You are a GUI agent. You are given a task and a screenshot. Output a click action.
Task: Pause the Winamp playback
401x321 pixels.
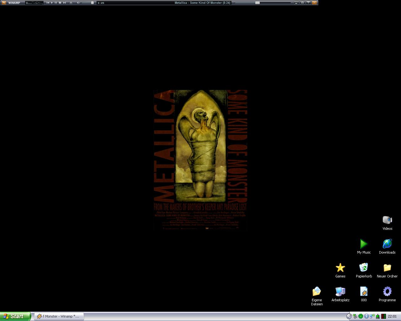pos(56,3)
